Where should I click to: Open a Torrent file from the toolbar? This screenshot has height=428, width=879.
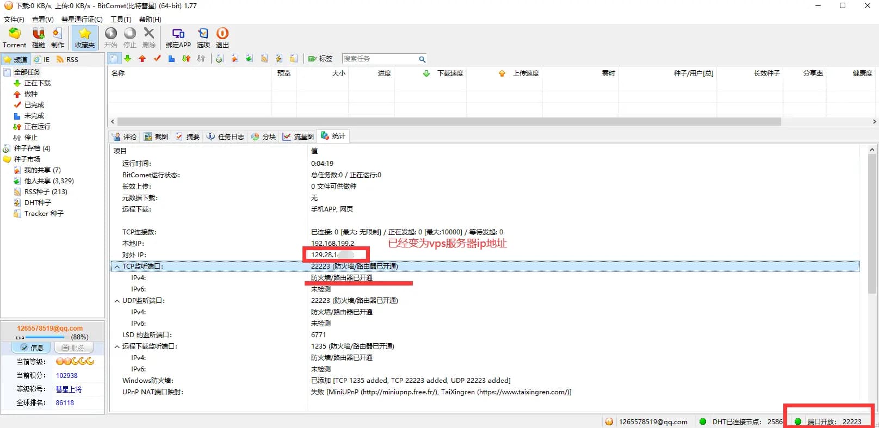point(14,38)
